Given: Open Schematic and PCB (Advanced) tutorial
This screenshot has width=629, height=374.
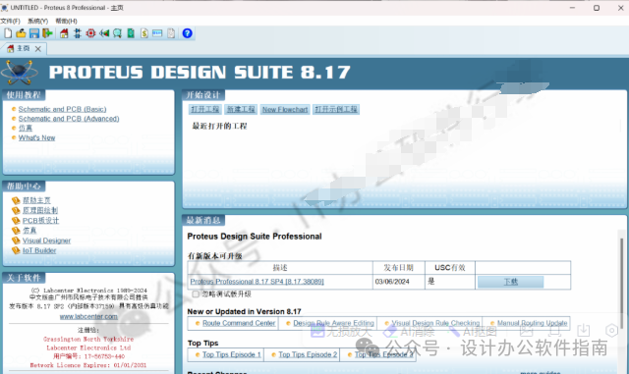Looking at the screenshot, I should point(69,119).
